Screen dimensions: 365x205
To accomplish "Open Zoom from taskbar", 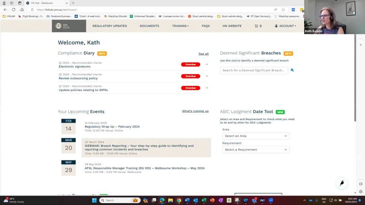I will [x=271, y=200].
